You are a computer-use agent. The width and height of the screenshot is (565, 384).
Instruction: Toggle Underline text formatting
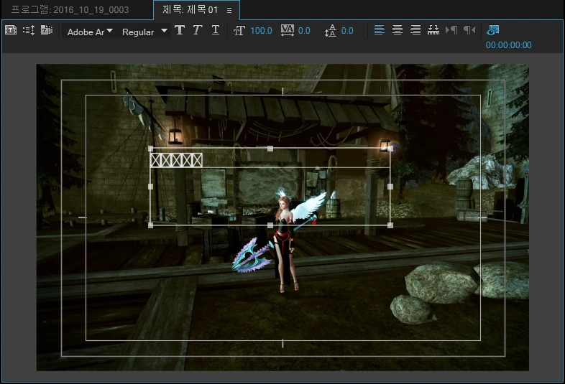tap(216, 30)
